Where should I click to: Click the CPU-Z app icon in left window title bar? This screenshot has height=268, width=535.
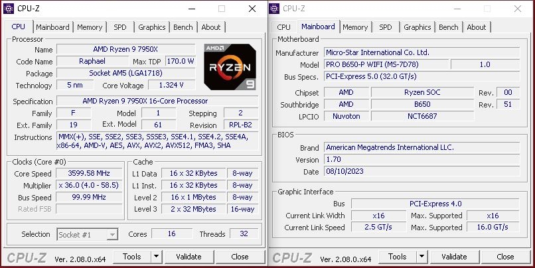point(8,9)
